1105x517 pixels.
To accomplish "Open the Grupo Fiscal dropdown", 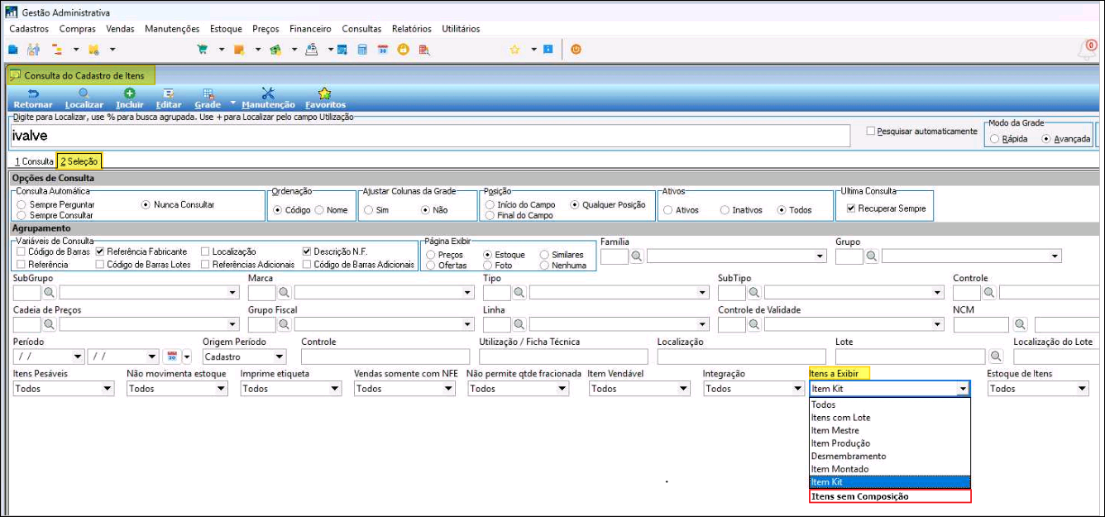I will click(x=467, y=324).
